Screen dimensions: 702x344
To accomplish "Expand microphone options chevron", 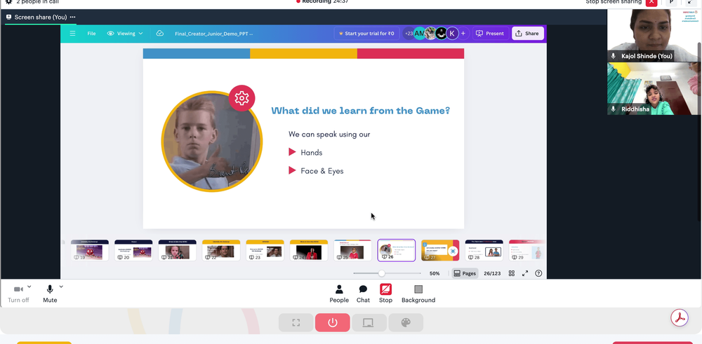I will [x=61, y=287].
